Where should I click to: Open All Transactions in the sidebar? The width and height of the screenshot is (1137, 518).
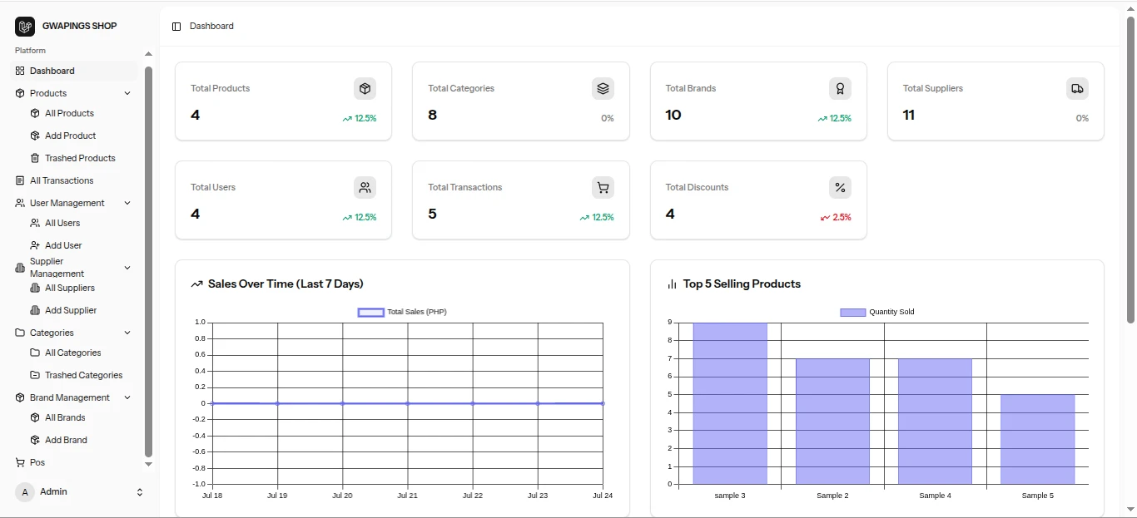click(75, 180)
